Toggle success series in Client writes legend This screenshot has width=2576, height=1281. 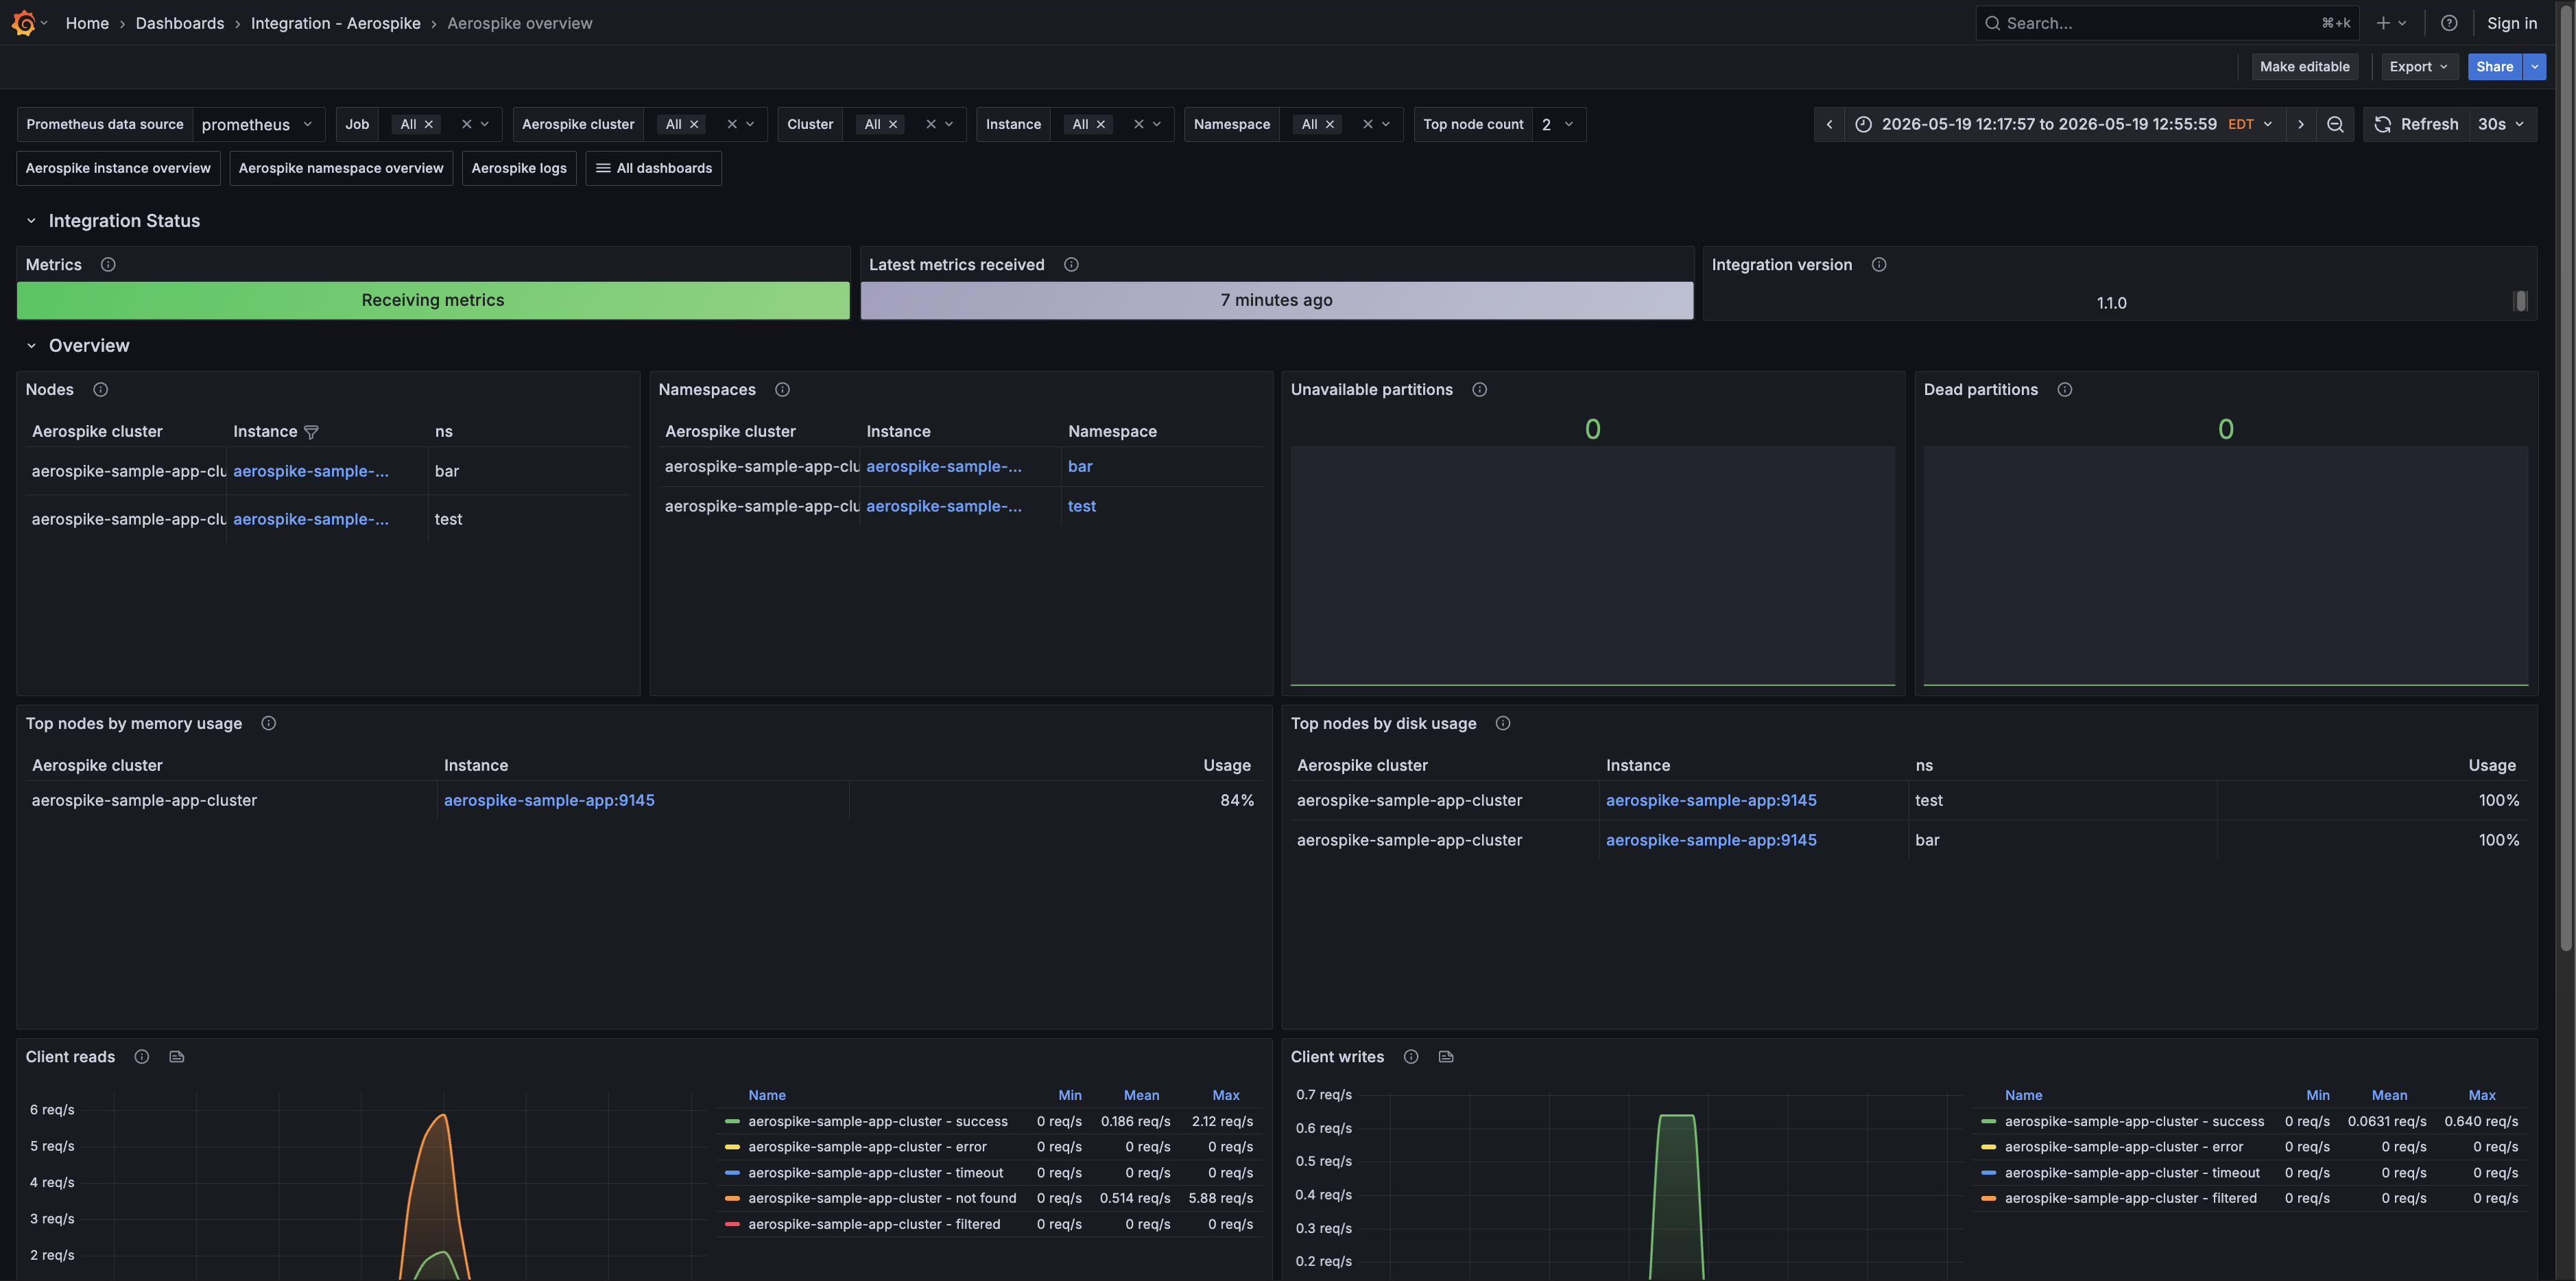click(x=2134, y=1121)
